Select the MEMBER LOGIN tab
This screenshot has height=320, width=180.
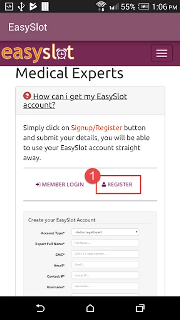click(x=60, y=185)
